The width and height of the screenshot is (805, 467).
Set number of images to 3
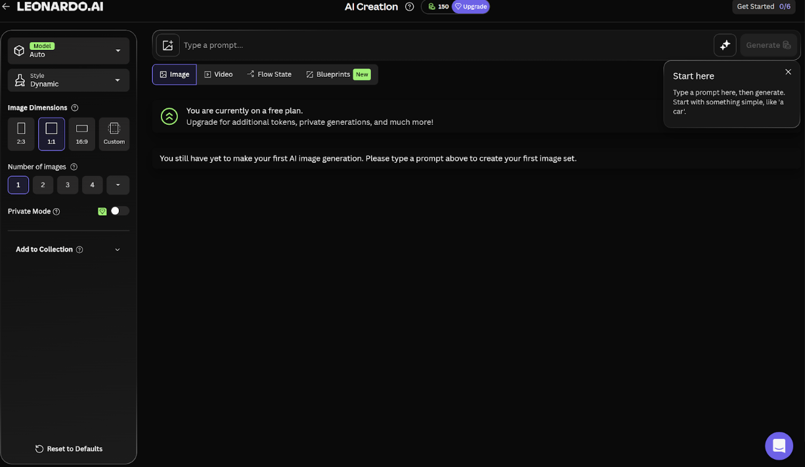[x=68, y=185]
